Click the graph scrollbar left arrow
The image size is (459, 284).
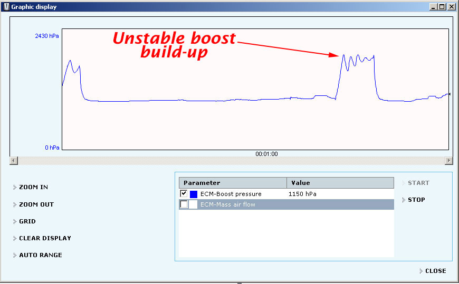pyautogui.click(x=14, y=160)
